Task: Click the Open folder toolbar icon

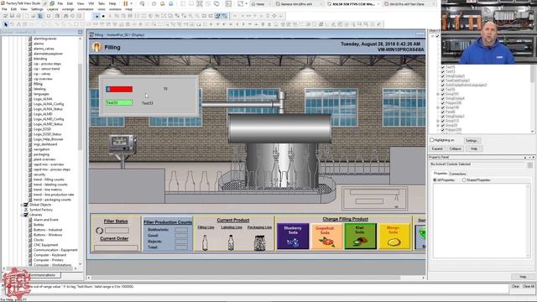Action: point(34,16)
